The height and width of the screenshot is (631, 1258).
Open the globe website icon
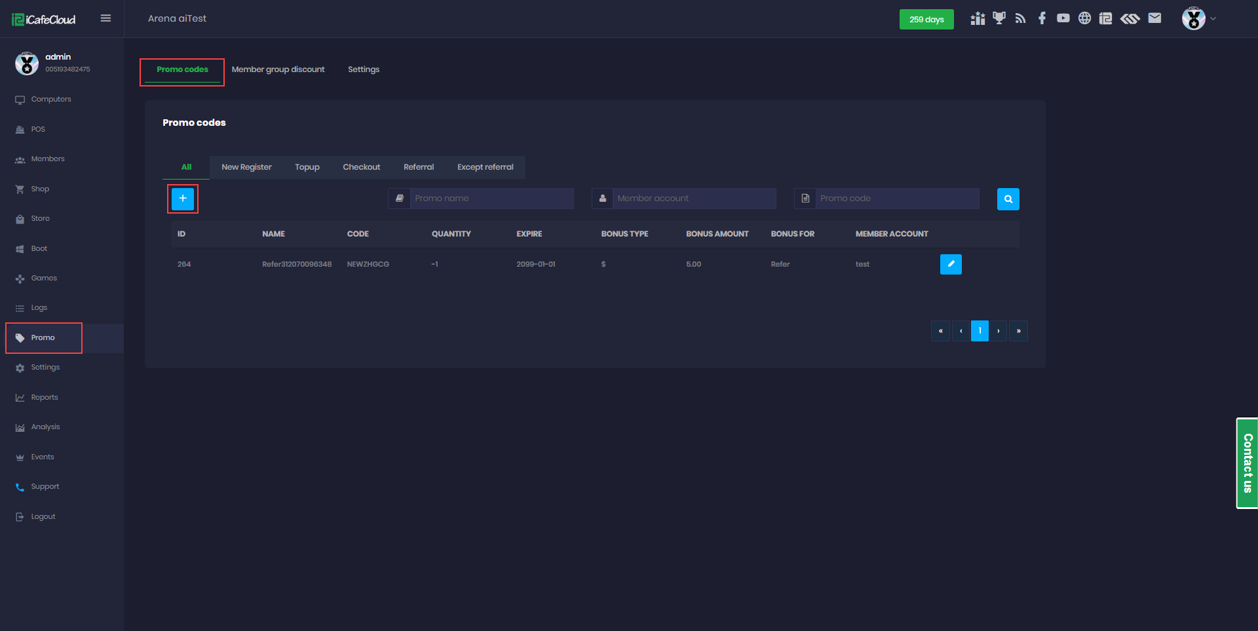point(1084,18)
